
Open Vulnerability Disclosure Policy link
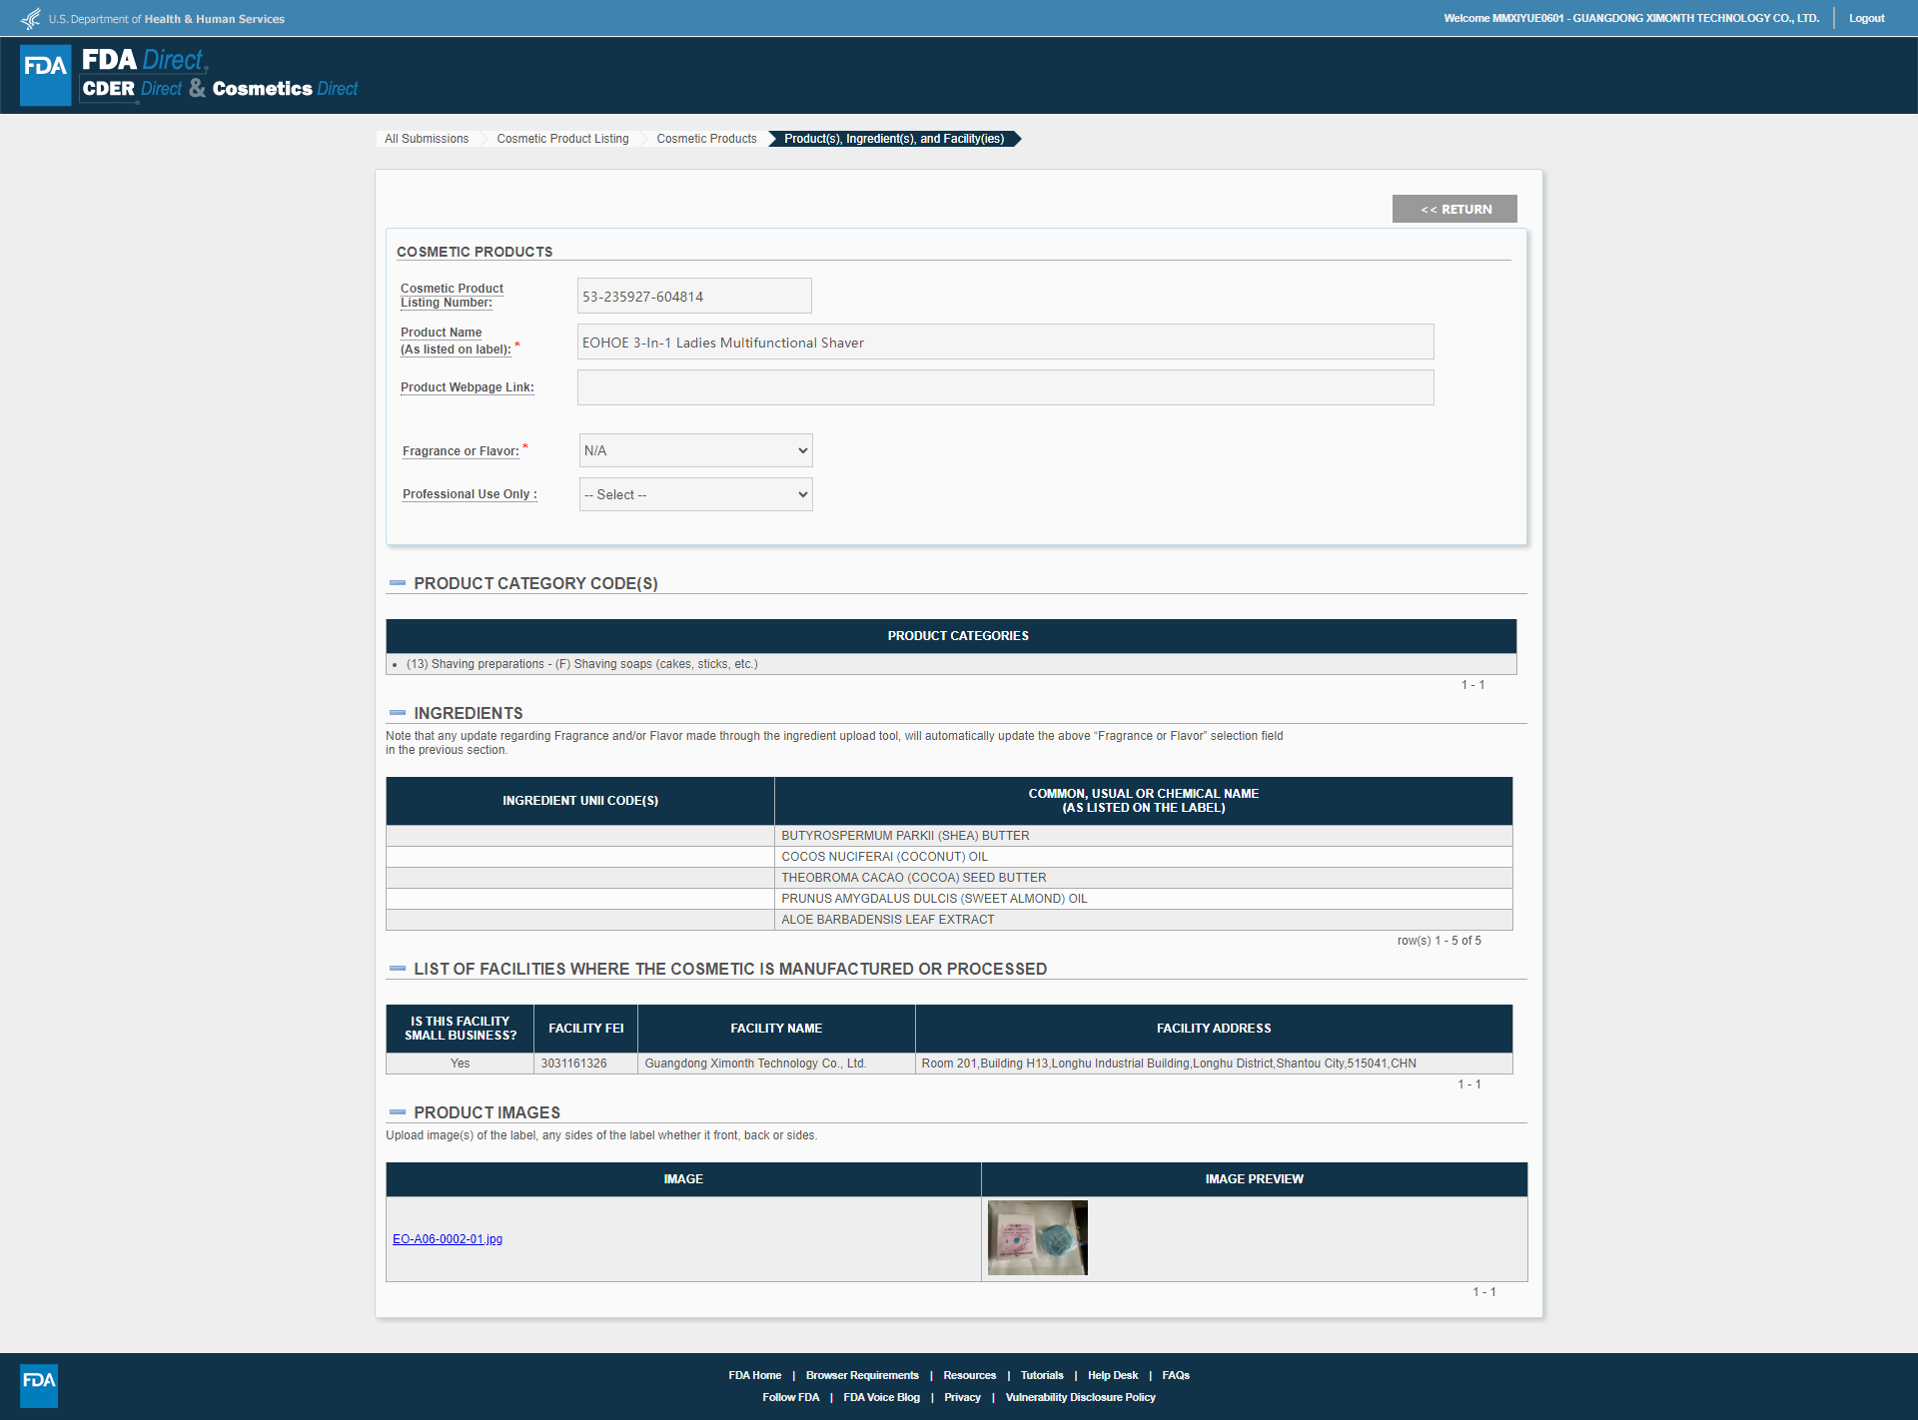(x=1080, y=1397)
